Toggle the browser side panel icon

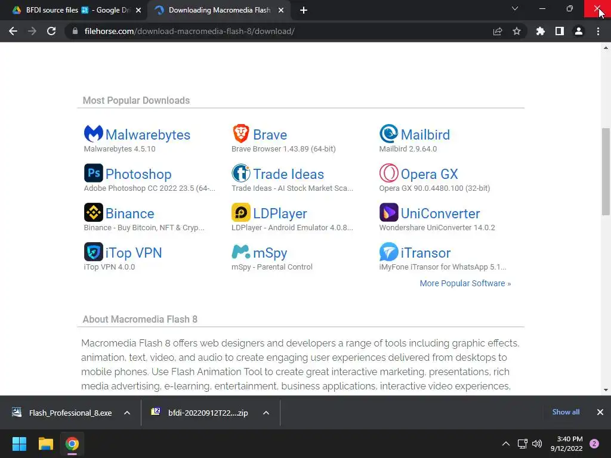[x=560, y=31]
